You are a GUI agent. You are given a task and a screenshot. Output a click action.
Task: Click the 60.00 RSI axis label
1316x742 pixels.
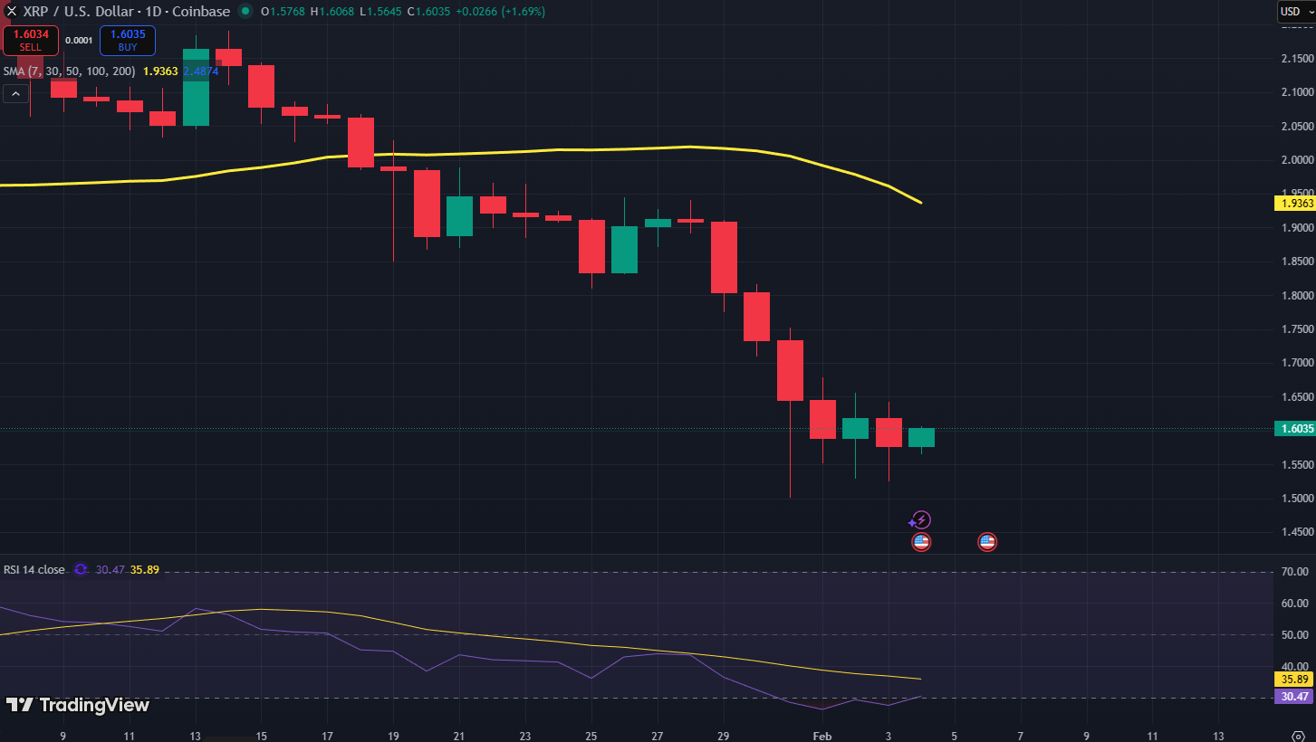[x=1296, y=604]
